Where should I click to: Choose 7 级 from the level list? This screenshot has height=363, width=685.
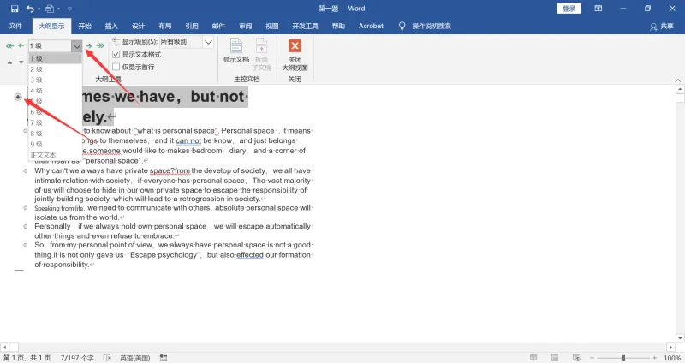(x=55, y=122)
